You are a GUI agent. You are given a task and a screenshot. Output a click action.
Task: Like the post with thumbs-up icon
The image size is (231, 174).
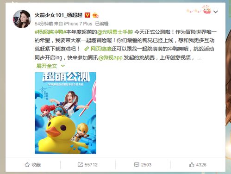click(192, 165)
